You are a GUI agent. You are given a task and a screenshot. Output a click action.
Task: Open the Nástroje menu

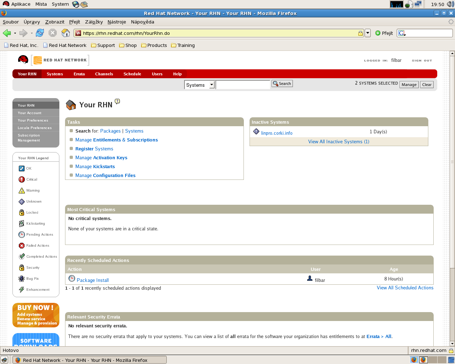[117, 22]
